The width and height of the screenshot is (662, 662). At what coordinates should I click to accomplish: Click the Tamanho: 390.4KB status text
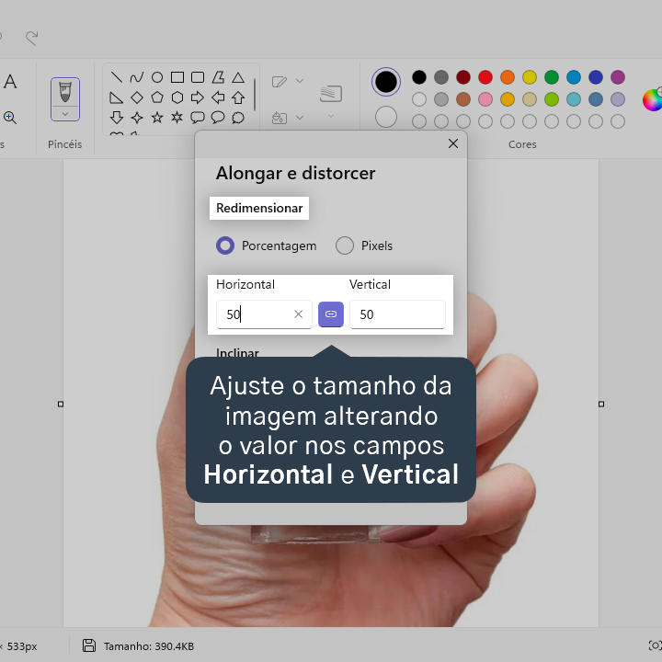pyautogui.click(x=149, y=646)
